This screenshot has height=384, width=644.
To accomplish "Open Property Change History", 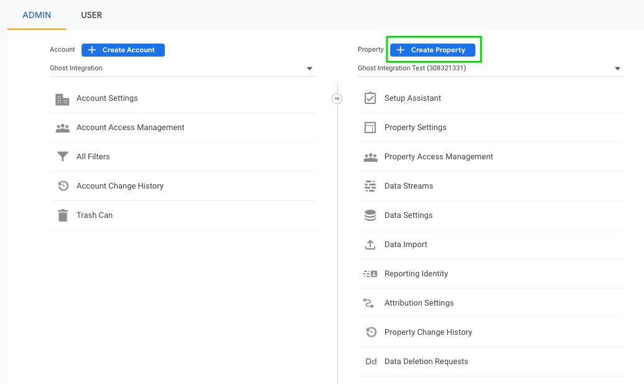I will coord(428,332).
